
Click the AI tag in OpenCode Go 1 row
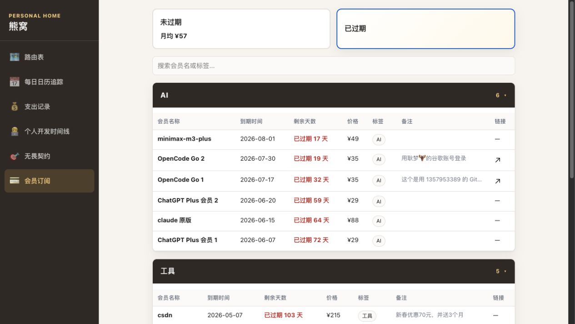pyautogui.click(x=379, y=181)
